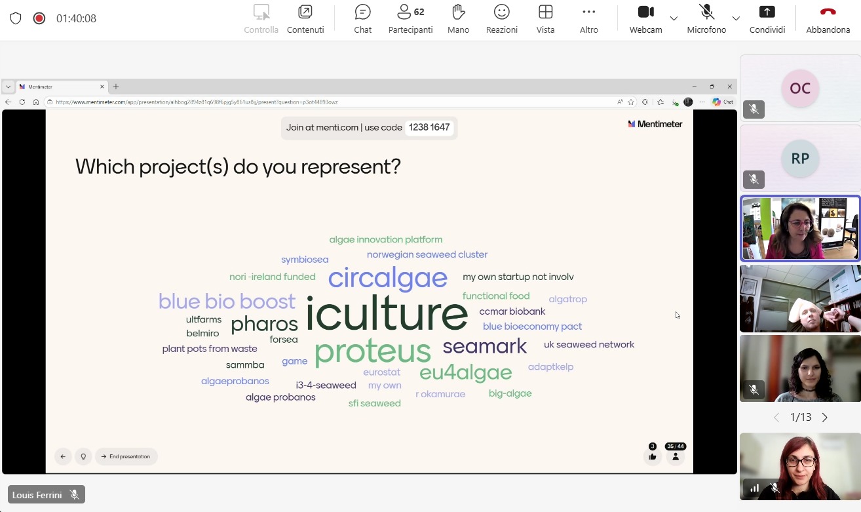Click the security shield icon
The width and height of the screenshot is (861, 512).
coord(16,18)
